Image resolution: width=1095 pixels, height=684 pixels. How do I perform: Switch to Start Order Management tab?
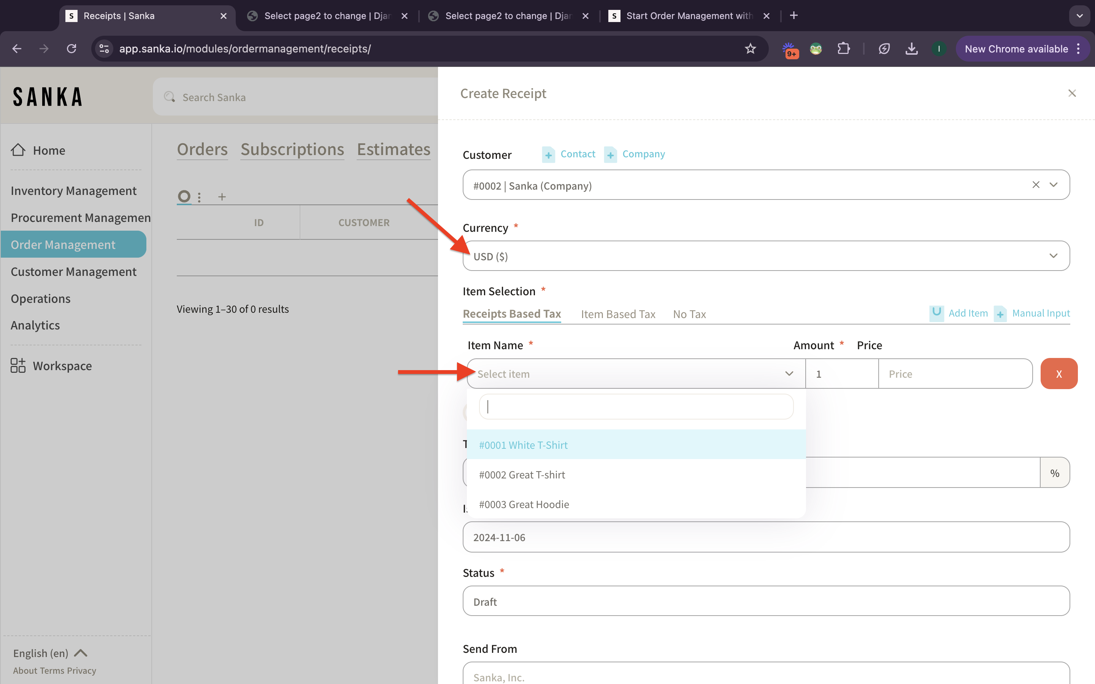[689, 16]
